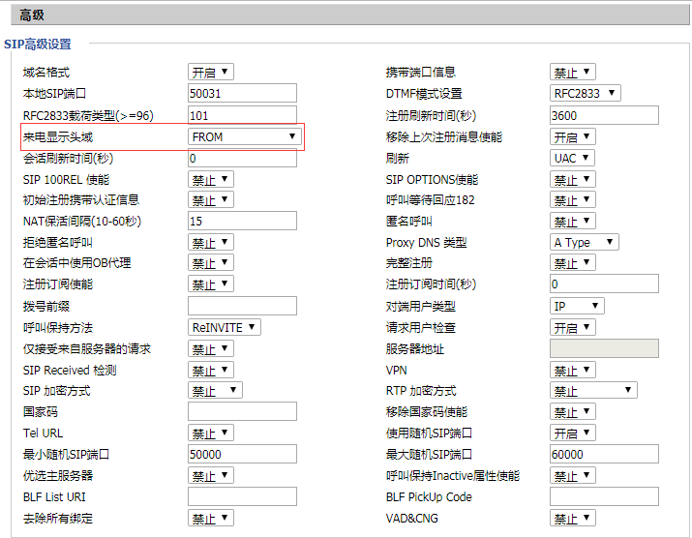Click the BLF PickUp Code field
The height and width of the screenshot is (538, 692).
[603, 496]
